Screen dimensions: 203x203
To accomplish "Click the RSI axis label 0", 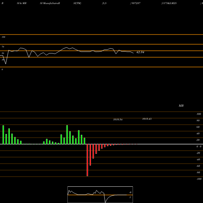I will pos(2,69).
